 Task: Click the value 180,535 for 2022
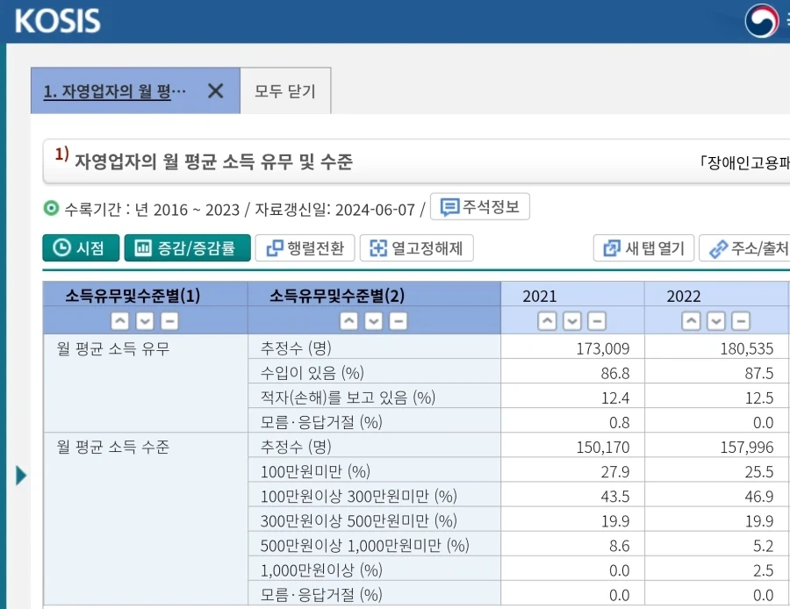point(747,348)
